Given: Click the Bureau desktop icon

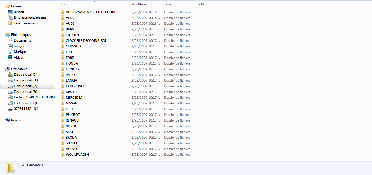Looking at the screenshot, I should click(x=10, y=12).
